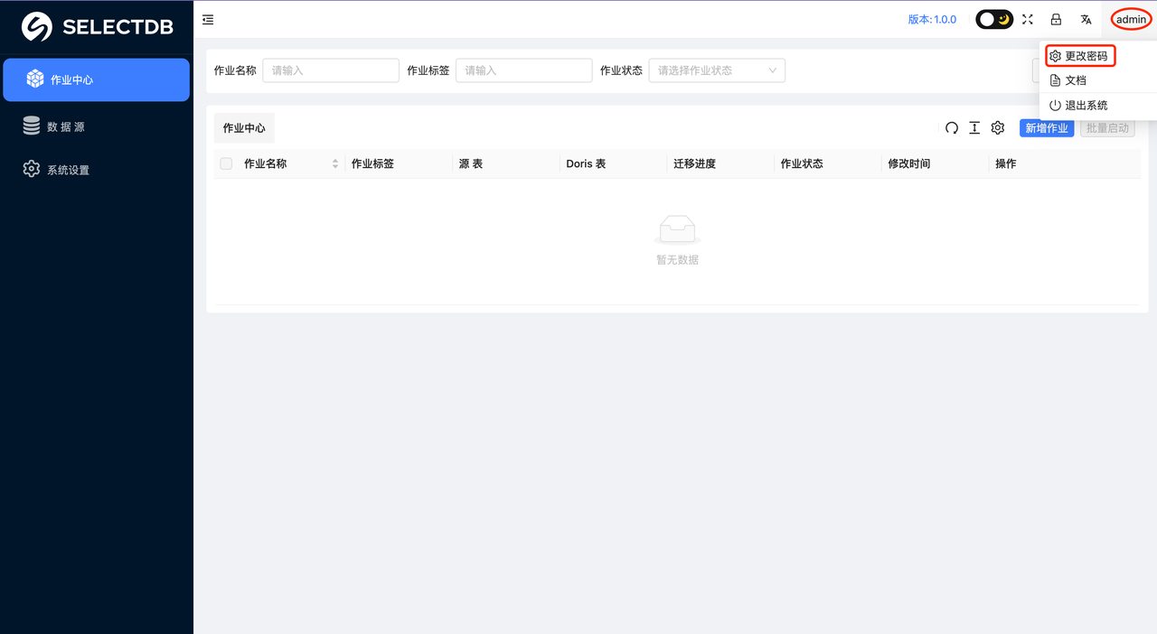This screenshot has width=1157, height=634.
Task: Click the 迁移进度 column header
Action: point(694,163)
